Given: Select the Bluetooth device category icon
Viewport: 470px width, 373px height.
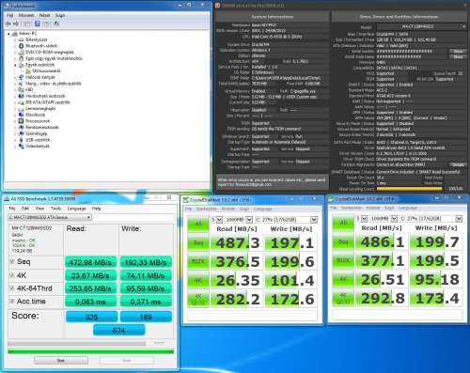Looking at the screenshot, I should (x=21, y=46).
